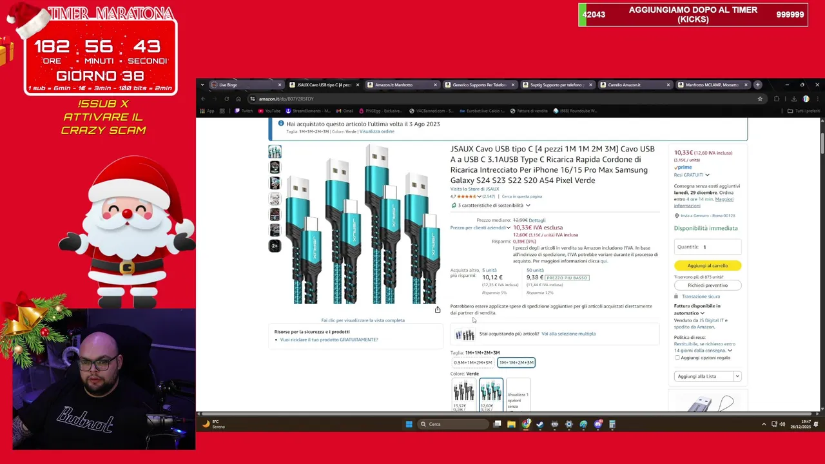This screenshot has height=464, width=825.
Task: Expand Fattura disponibile in automatico
Action: point(702,313)
